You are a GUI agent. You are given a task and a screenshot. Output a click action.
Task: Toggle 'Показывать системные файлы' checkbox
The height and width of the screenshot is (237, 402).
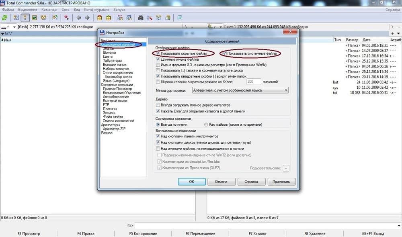pyautogui.click(x=224, y=53)
